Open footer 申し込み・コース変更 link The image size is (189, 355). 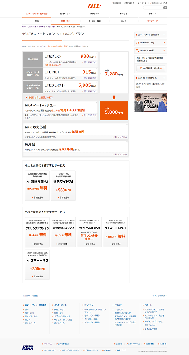click(63, 320)
